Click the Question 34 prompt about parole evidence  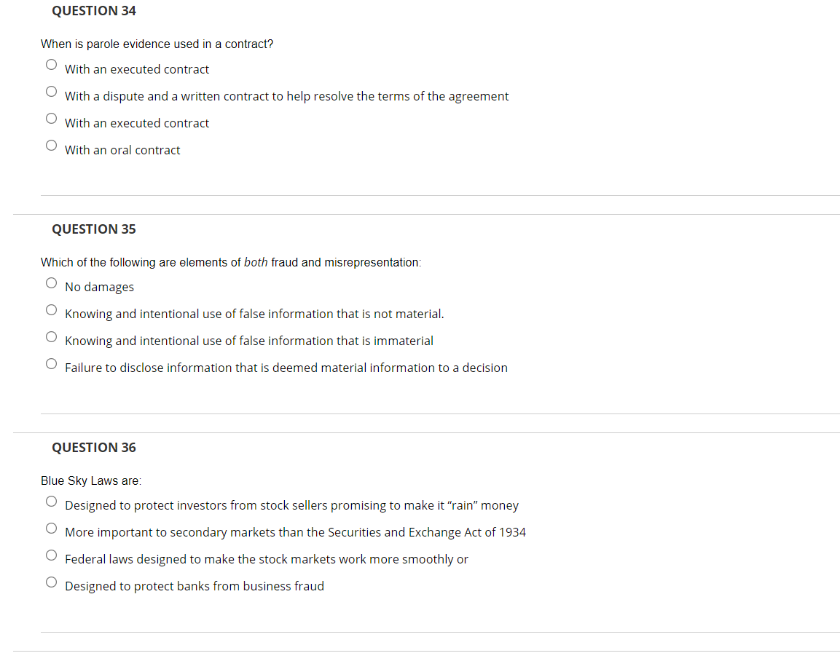point(157,44)
